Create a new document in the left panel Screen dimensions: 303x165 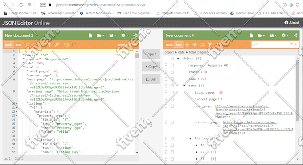point(90,35)
